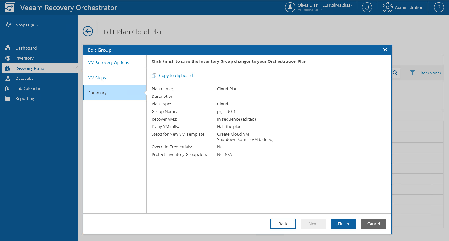This screenshot has height=241, width=449.
Task: Click the back arrow on Edit Plan
Action: pyautogui.click(x=88, y=31)
